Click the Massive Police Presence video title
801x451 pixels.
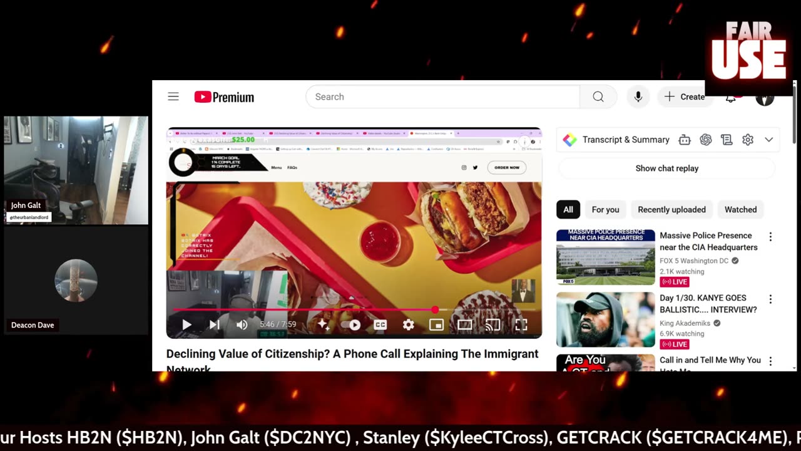708,241
